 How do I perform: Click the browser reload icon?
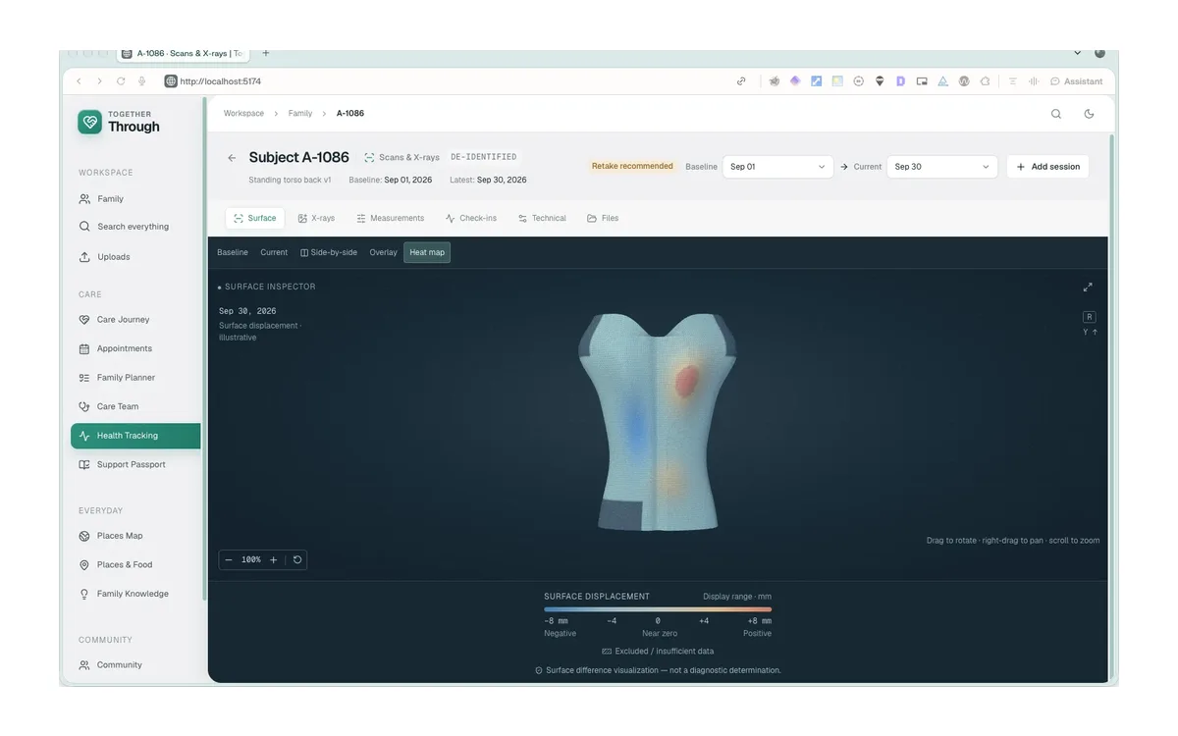(x=121, y=81)
